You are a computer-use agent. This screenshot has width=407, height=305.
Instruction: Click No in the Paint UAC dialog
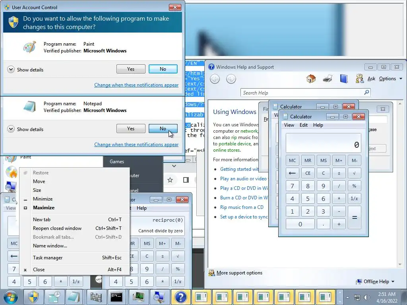pyautogui.click(x=163, y=69)
